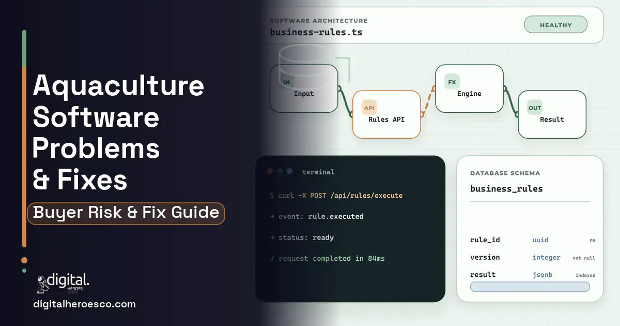This screenshot has width=620, height=326.
Task: Click the integer type value
Action: (x=546, y=257)
